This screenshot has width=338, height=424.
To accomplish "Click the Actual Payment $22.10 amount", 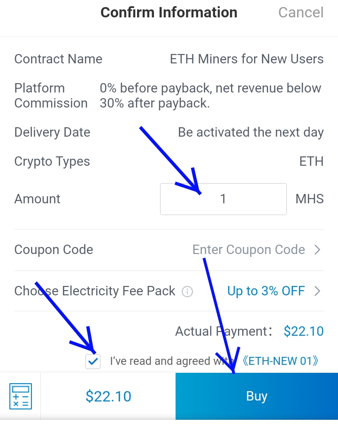I will [303, 331].
